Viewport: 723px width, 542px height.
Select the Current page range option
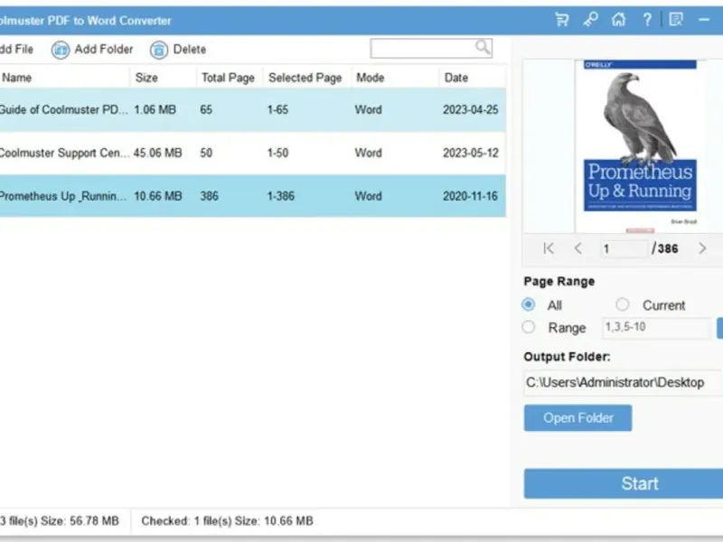click(x=622, y=304)
